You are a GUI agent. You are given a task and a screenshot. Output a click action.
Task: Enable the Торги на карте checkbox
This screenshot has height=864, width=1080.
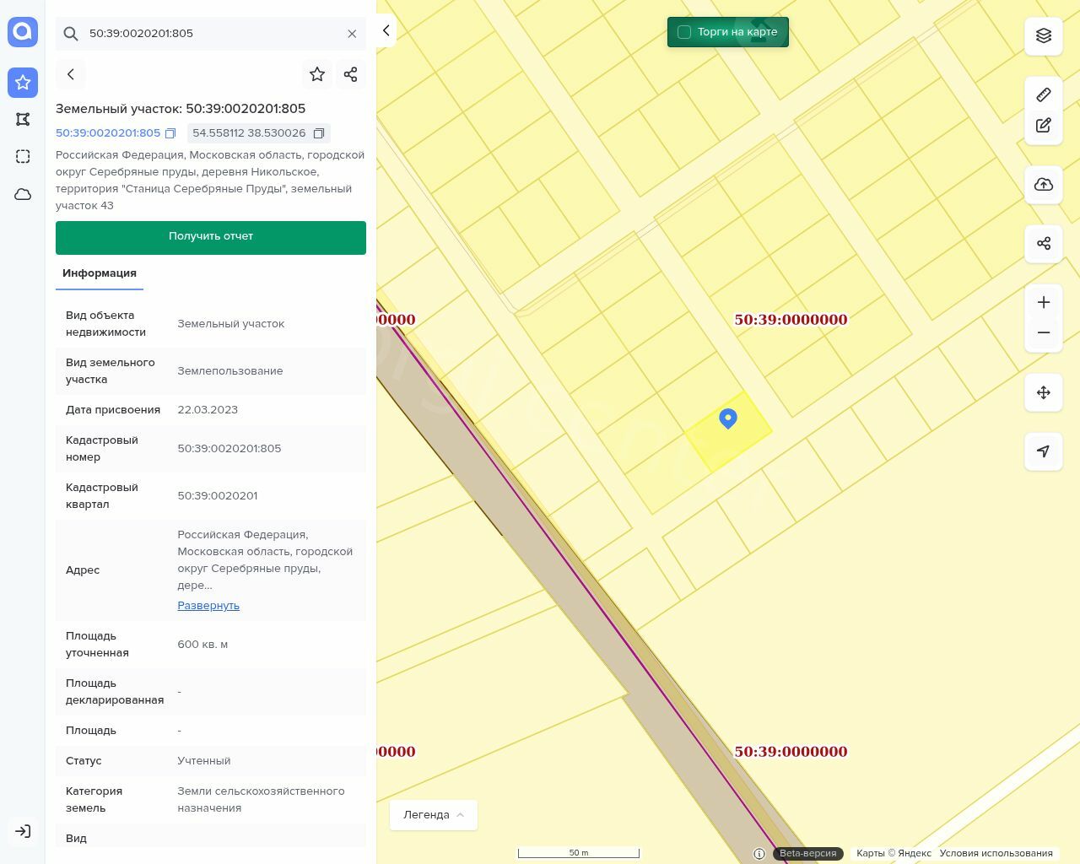point(684,32)
